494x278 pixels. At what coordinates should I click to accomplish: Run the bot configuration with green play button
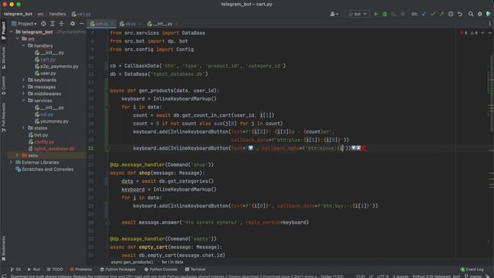376,14
